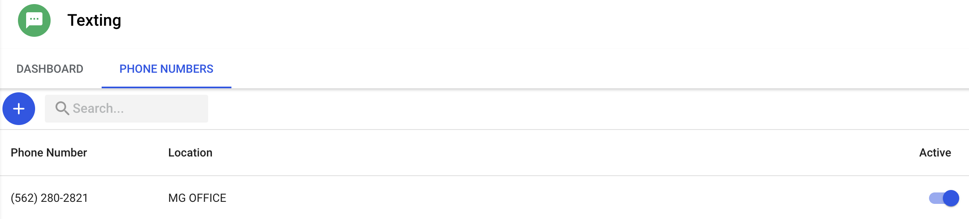Add a new phone number with plus button
The height and width of the screenshot is (219, 969).
coord(19,109)
